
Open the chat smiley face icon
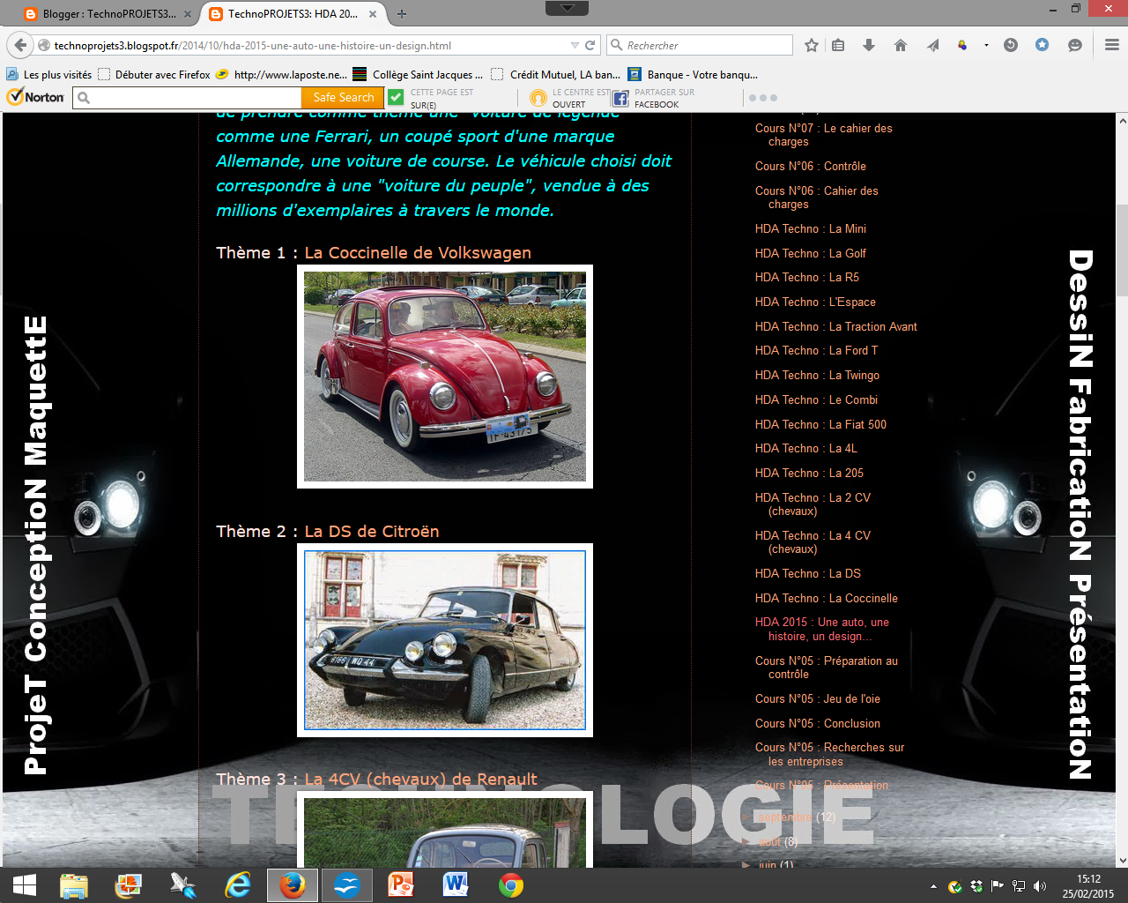coord(1074,45)
